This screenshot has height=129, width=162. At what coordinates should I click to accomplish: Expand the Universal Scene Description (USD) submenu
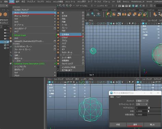(34, 63)
